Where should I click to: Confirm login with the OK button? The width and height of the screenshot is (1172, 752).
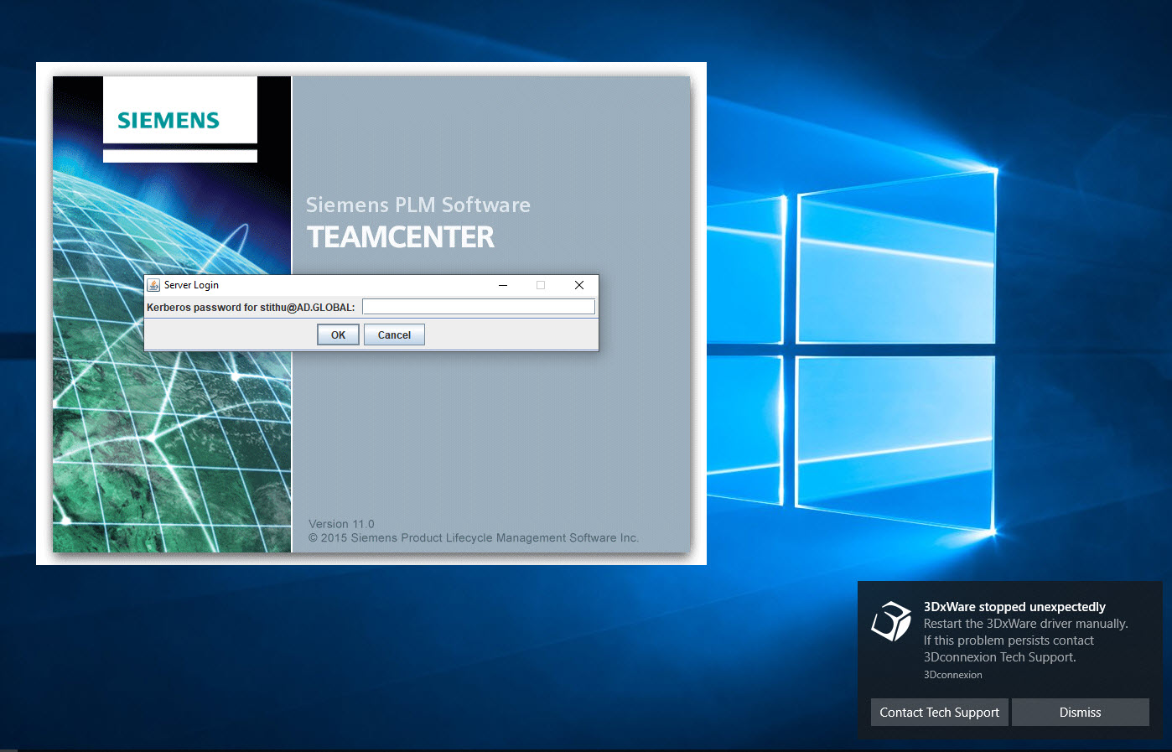[x=338, y=335]
